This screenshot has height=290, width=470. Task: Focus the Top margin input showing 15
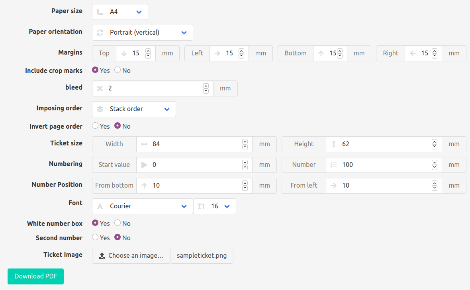point(136,53)
